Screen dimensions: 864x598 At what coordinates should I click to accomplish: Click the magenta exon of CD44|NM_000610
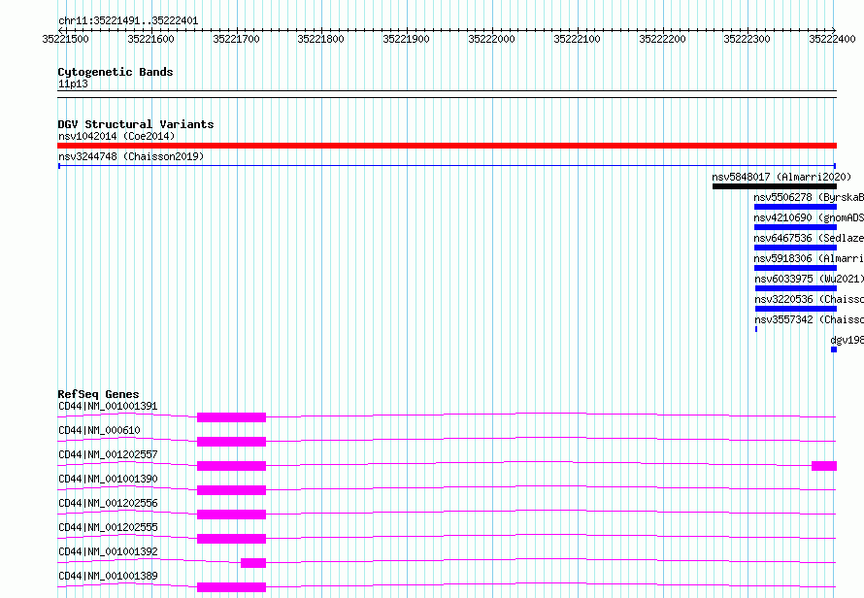[x=231, y=442]
